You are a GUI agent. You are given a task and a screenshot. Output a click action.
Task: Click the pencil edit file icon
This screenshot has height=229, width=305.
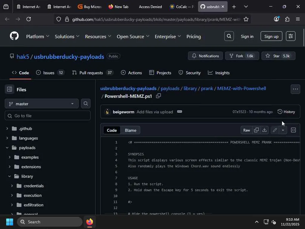pyautogui.click(x=275, y=130)
